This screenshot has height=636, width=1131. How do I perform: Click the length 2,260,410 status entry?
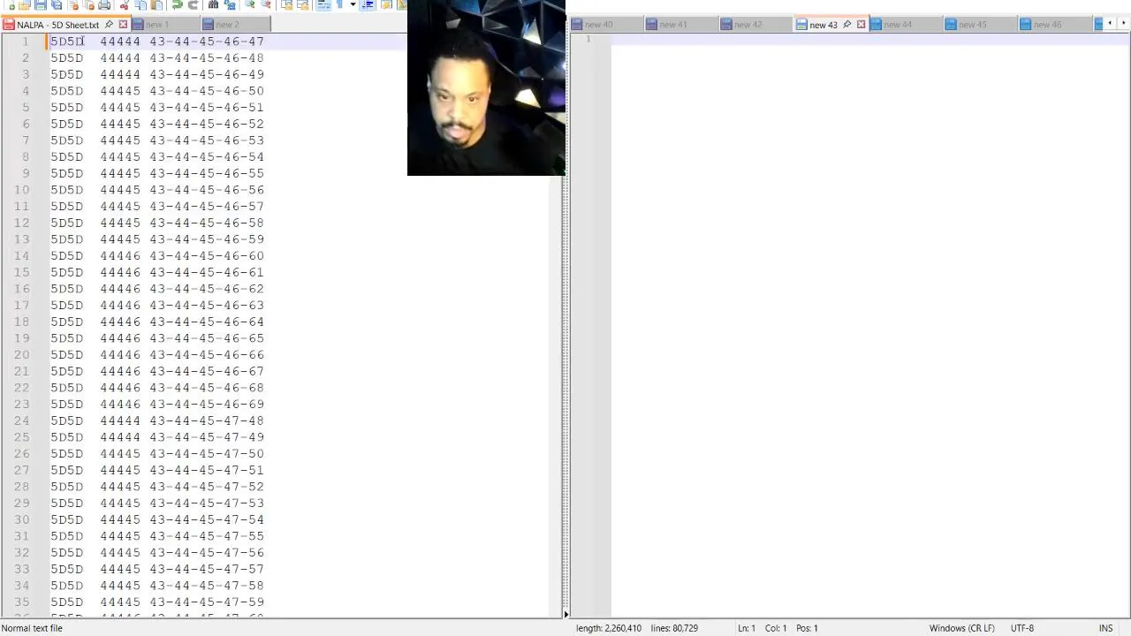609,628
